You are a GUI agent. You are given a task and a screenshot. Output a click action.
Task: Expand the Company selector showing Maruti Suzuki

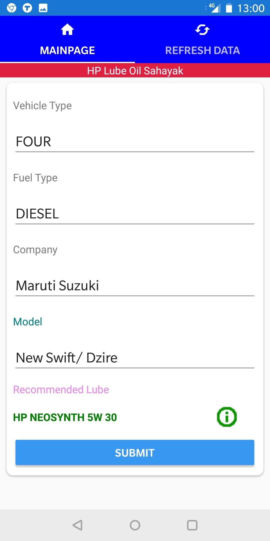coord(135,286)
